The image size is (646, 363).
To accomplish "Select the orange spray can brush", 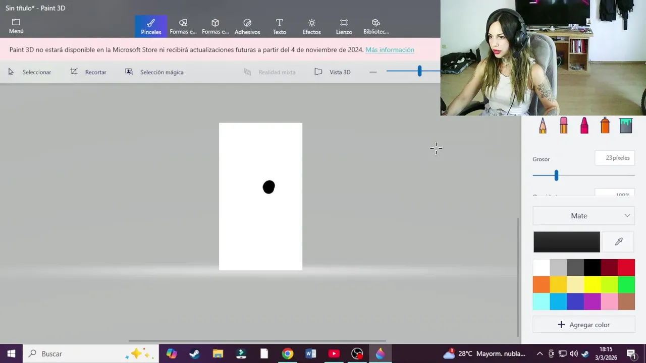I will tap(605, 126).
